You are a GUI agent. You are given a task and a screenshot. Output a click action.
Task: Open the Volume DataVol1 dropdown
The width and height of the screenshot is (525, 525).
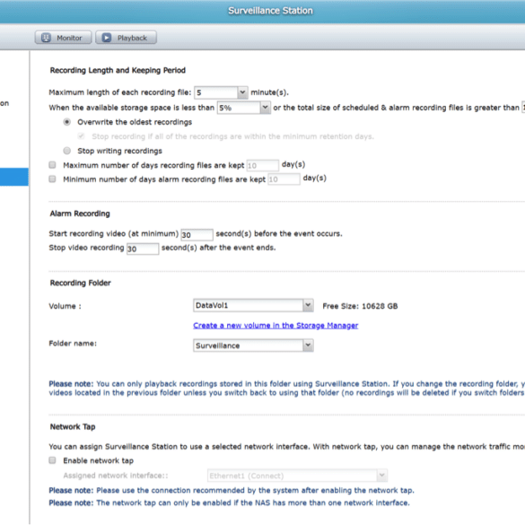pos(308,305)
